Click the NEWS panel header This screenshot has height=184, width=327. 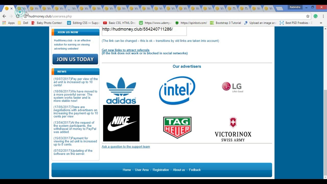pyautogui.click(x=75, y=72)
